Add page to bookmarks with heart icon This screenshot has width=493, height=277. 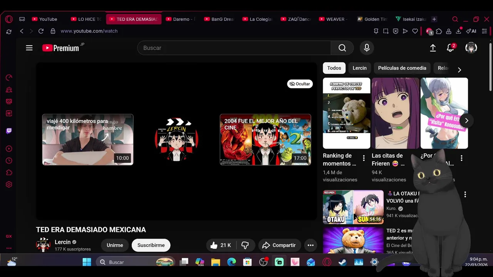tap(415, 31)
